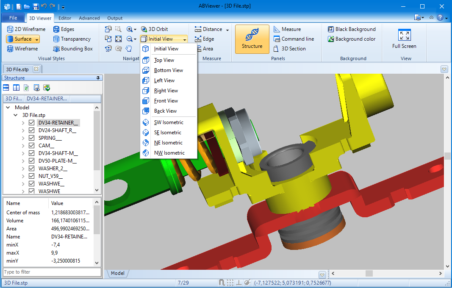Switch to the Advanced ribbon tab
The width and height of the screenshot is (452, 288).
pyautogui.click(x=89, y=18)
